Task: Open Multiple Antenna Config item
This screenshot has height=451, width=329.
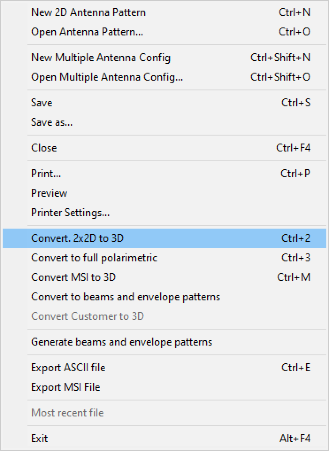Action: tap(107, 77)
